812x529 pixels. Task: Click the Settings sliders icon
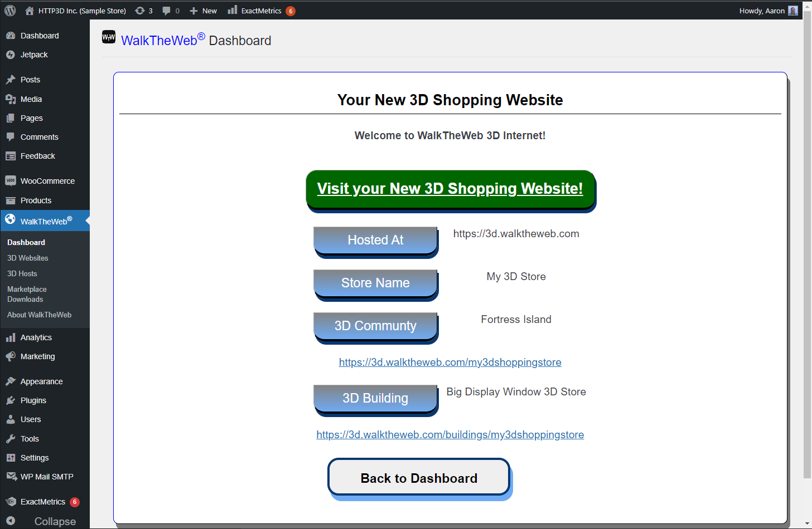tap(11, 458)
